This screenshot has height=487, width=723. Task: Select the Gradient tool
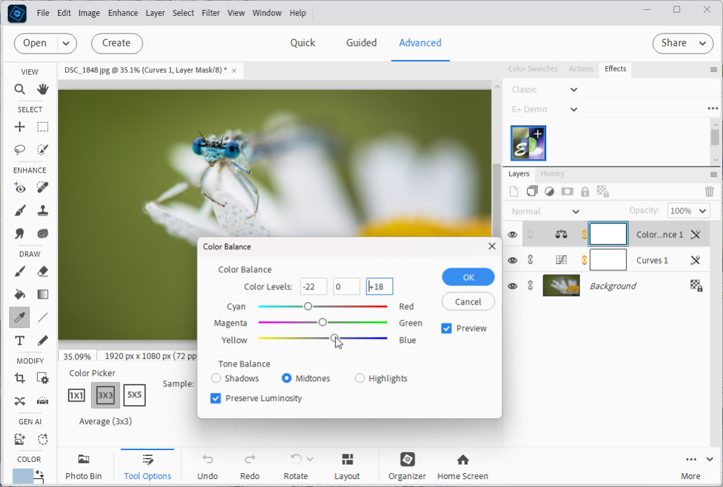tap(43, 294)
